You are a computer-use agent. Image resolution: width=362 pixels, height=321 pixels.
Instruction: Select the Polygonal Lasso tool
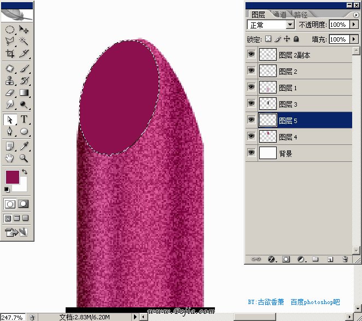10,42
